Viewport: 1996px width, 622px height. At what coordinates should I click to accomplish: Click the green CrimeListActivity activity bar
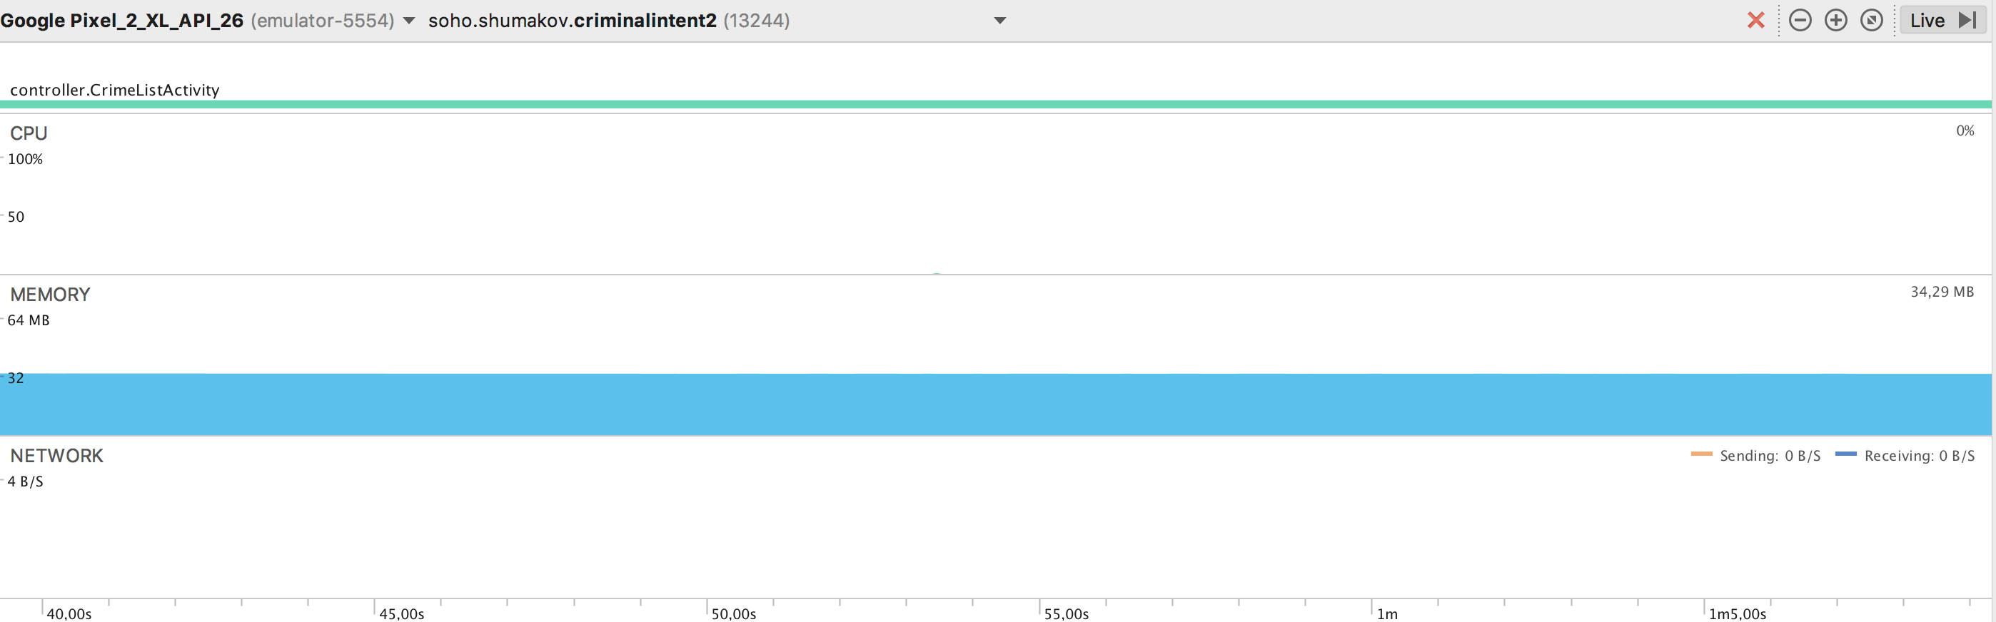point(996,105)
